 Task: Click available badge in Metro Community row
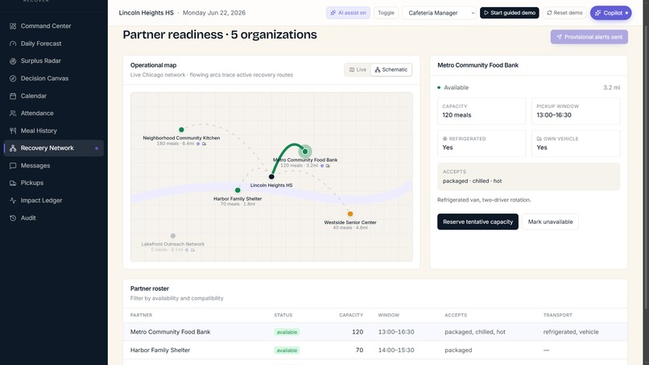287,332
